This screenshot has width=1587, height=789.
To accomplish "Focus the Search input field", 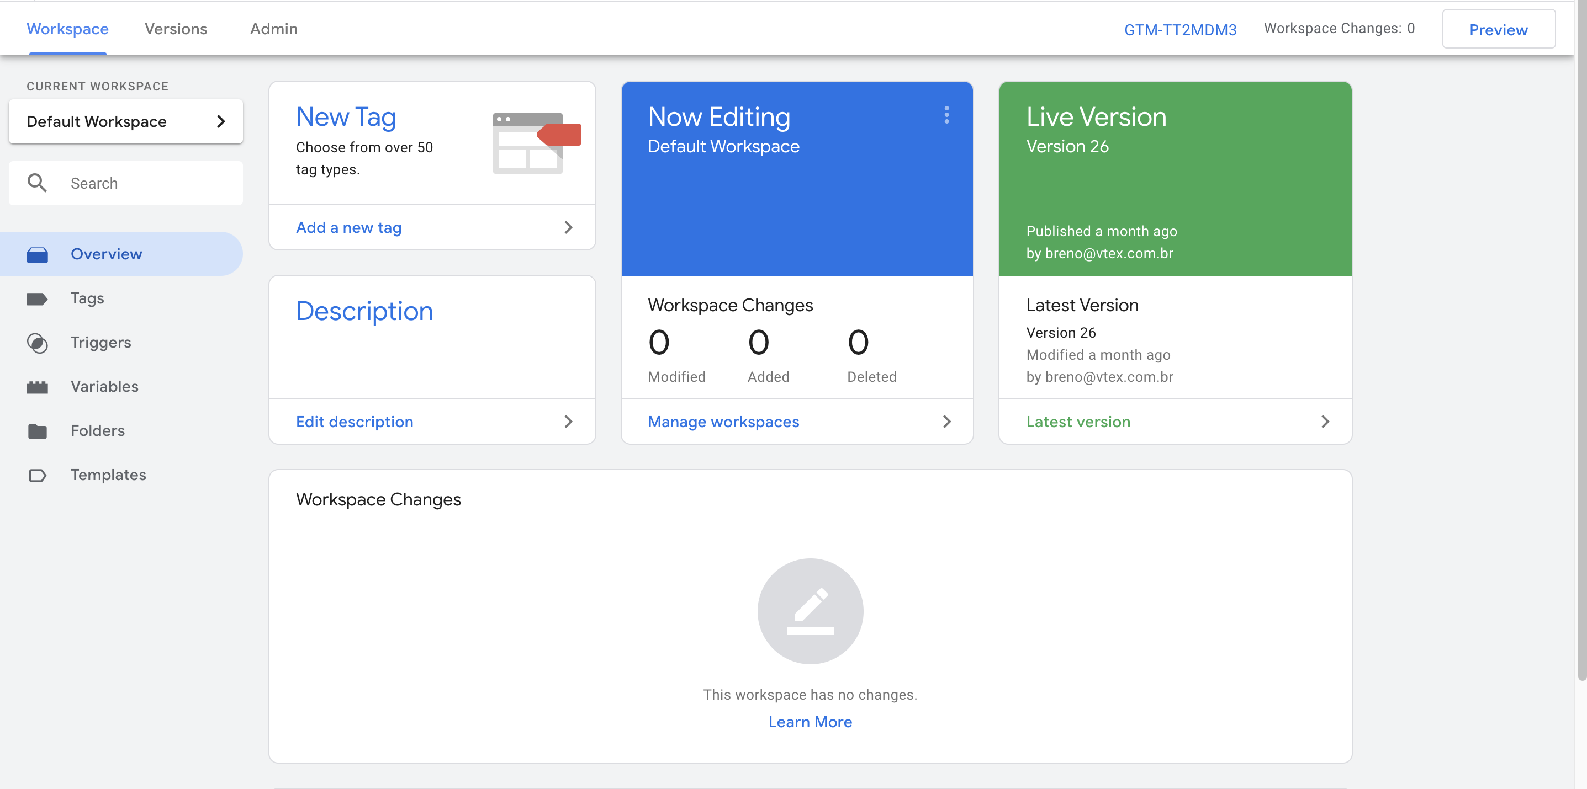I will click(x=126, y=183).
